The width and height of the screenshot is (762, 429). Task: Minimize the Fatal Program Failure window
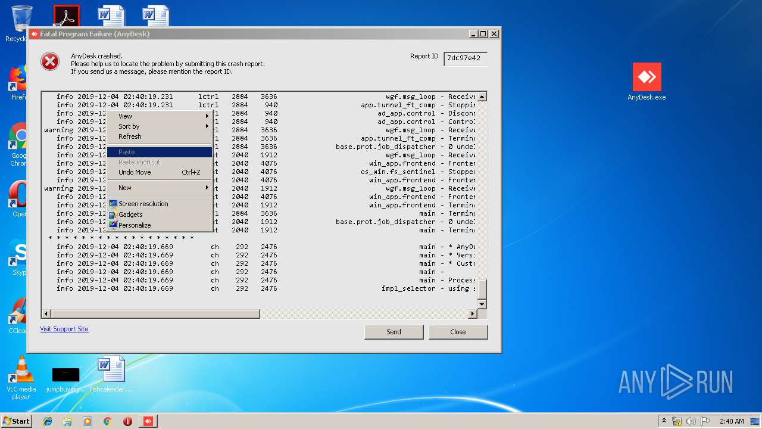[x=473, y=34]
